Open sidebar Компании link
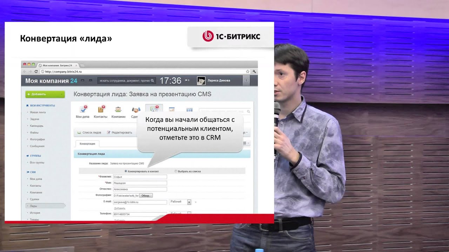Screen dimensions: 449x252 coord(36,192)
